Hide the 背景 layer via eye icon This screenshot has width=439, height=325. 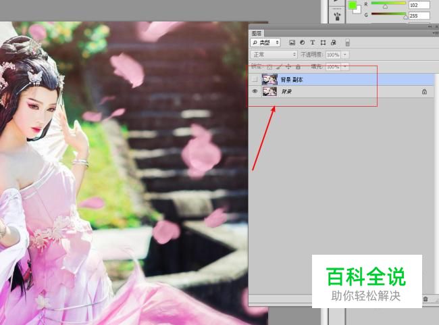255,91
